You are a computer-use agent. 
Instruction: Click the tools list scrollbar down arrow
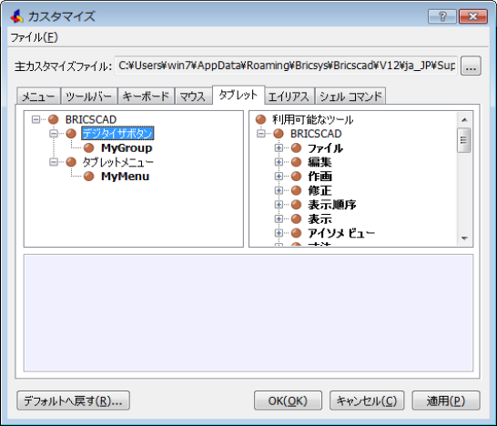coord(464,238)
